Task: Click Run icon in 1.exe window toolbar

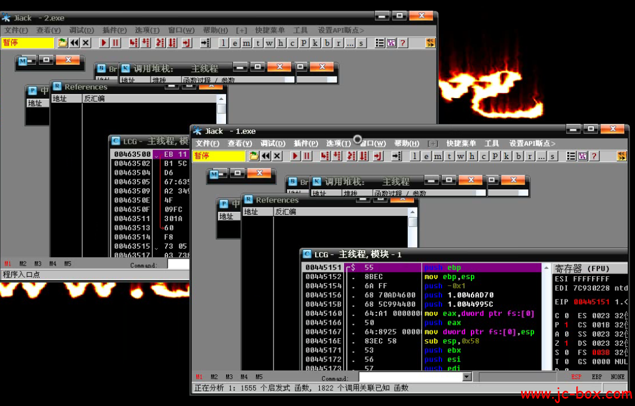Action: tap(296, 156)
